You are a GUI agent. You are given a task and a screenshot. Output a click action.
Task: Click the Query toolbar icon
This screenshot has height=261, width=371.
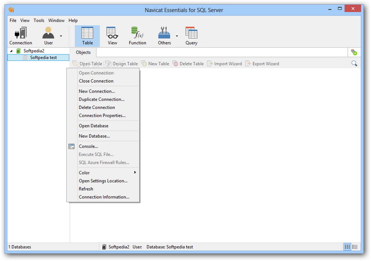[191, 35]
